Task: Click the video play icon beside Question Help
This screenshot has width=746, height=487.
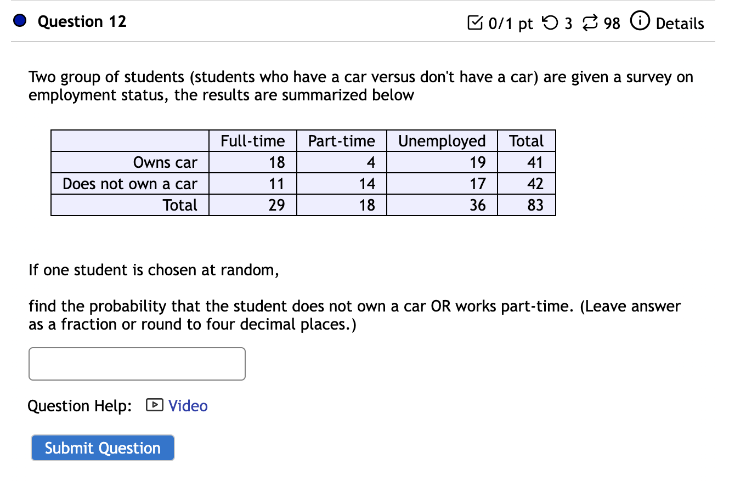Action: coord(155,405)
